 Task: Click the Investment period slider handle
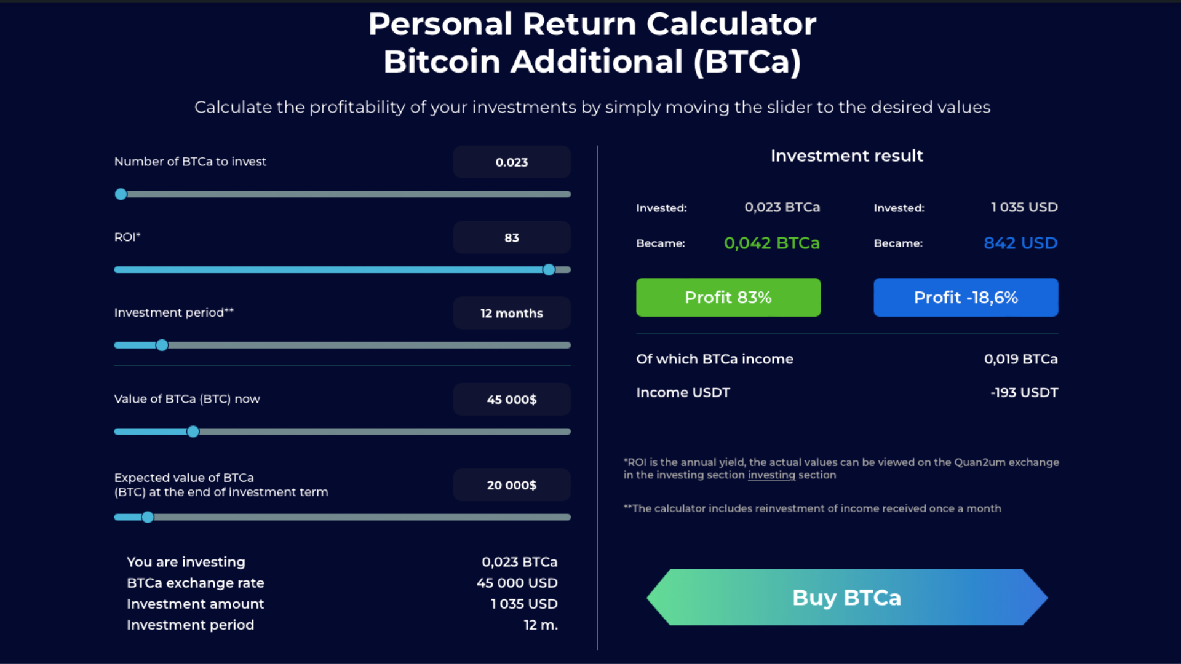pos(162,346)
